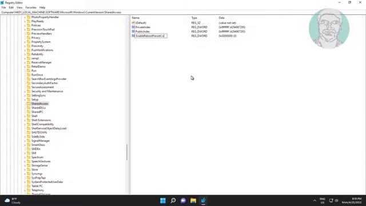Image resolution: width=366 pixels, height=206 pixels.
Task: Expand the Policies key
Action: (25, 25)
